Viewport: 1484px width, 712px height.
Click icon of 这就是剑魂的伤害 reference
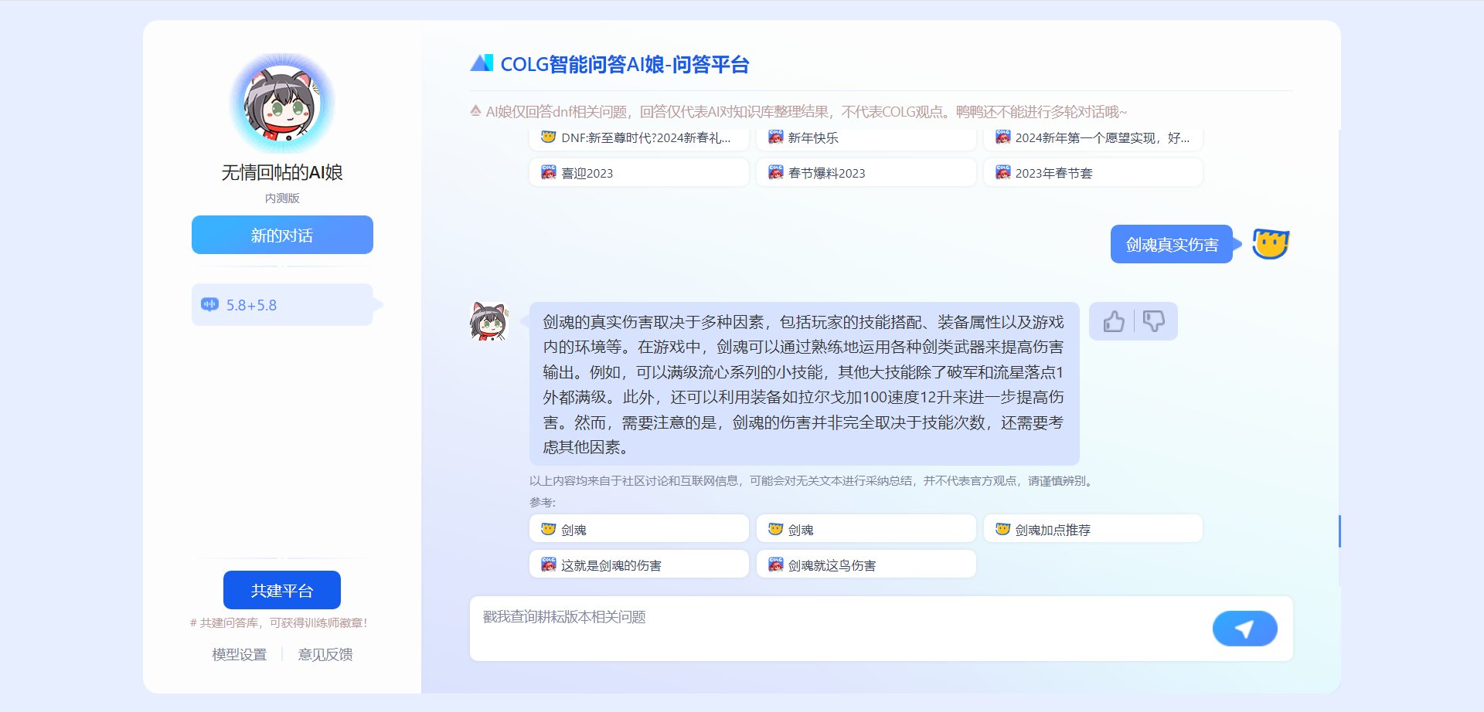(549, 564)
